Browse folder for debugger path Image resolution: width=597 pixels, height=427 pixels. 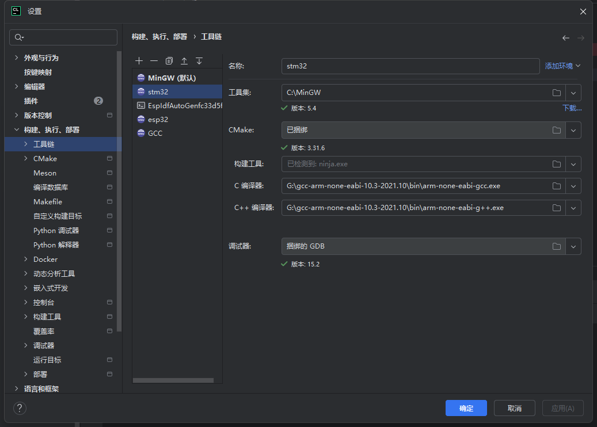pos(557,246)
